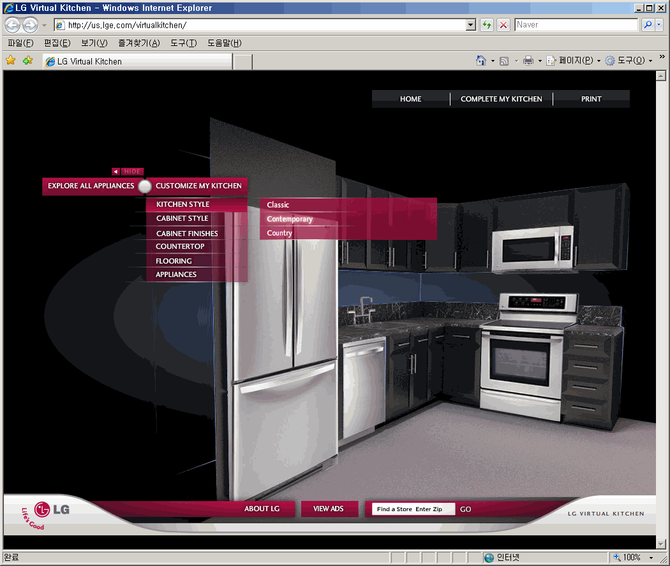Open the 도구(T) menu
Screen dimensions: 670x566
tap(184, 43)
